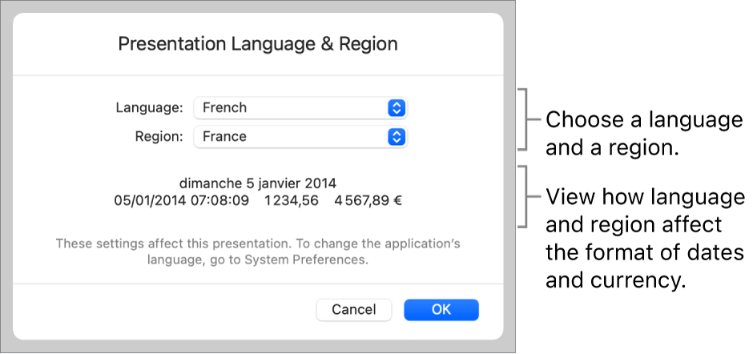This screenshot has height=354, width=753.
Task: Click the blue chevron arrows beside France
Action: click(x=397, y=137)
